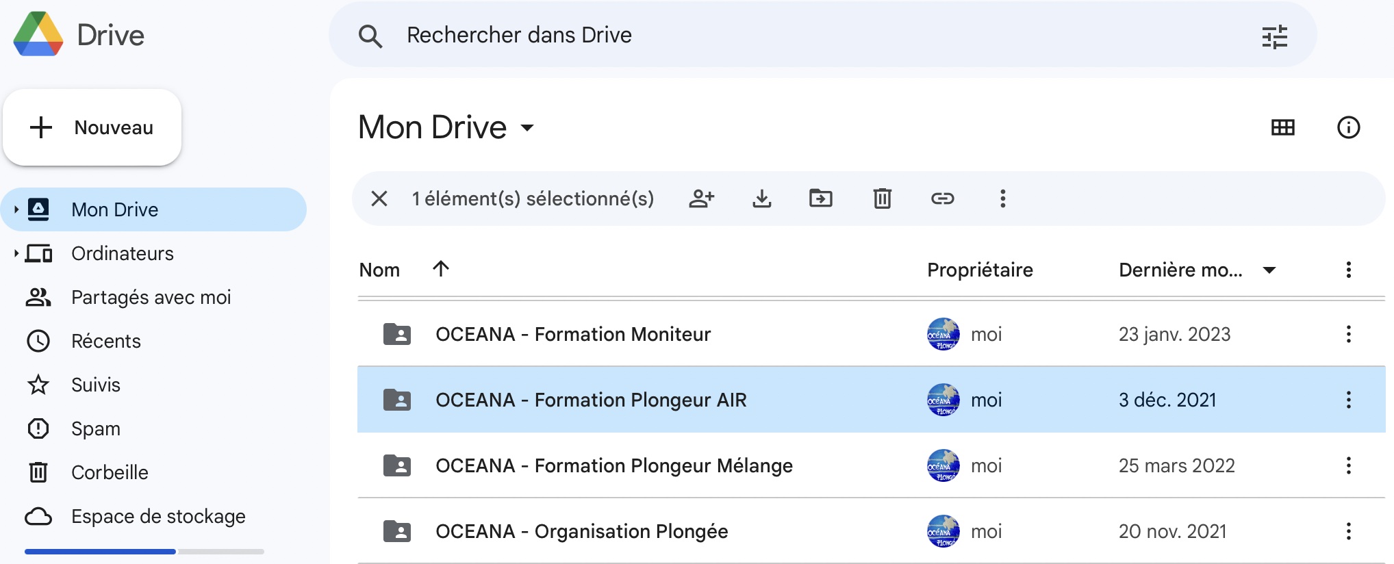1394x564 pixels.
Task: Reverse name sort order arrow
Action: point(441,268)
